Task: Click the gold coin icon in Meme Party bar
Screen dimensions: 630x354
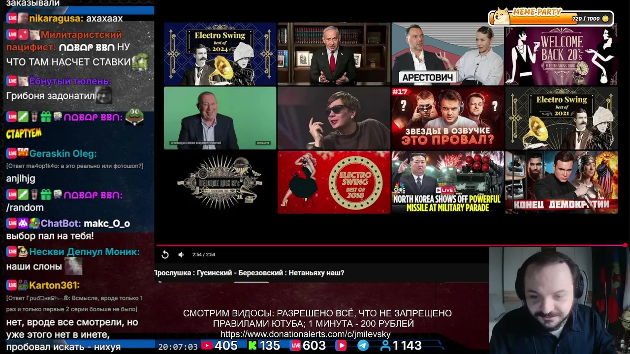Action: (x=605, y=19)
